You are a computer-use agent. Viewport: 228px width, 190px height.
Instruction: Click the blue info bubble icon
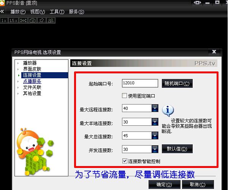point(168,111)
